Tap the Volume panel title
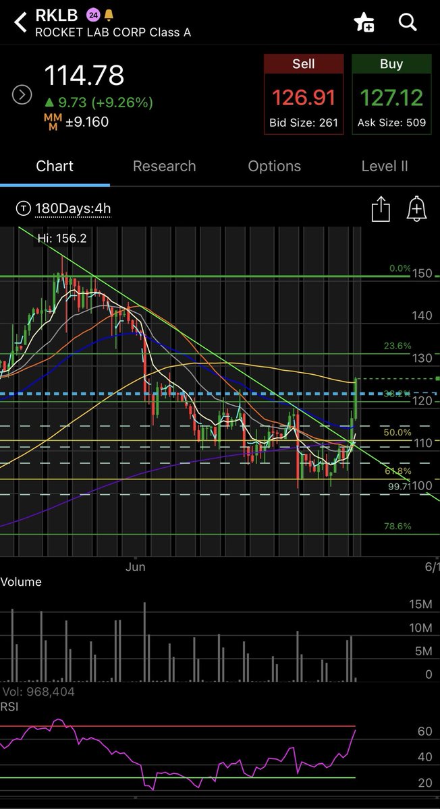440x809 pixels. 21,582
